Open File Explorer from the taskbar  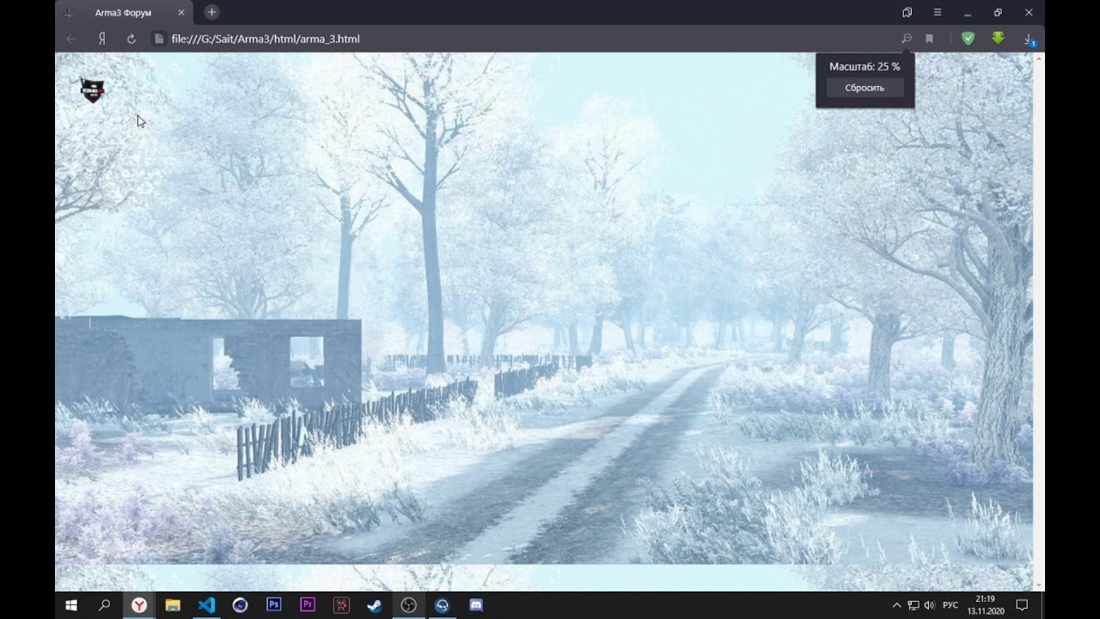point(173,605)
